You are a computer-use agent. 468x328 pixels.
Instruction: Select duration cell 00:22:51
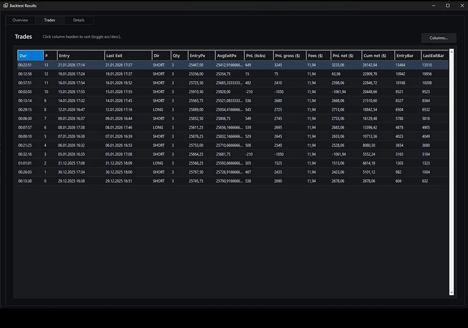[x=25, y=65]
